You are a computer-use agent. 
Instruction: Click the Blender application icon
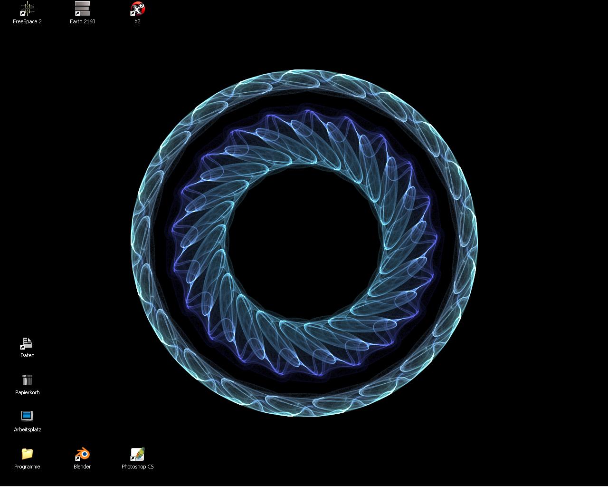[x=82, y=454]
